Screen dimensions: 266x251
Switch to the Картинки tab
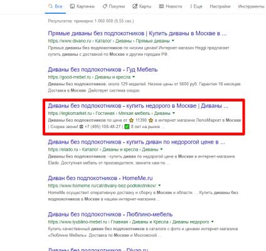[x=82, y=6]
